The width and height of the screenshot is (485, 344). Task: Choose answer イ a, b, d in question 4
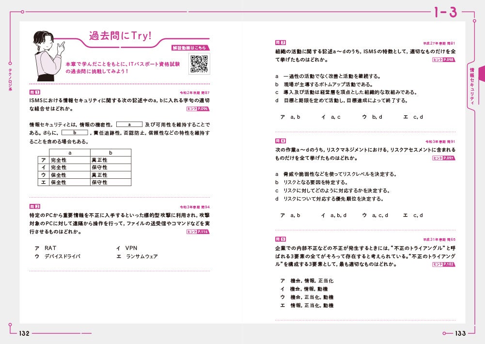[334, 215]
